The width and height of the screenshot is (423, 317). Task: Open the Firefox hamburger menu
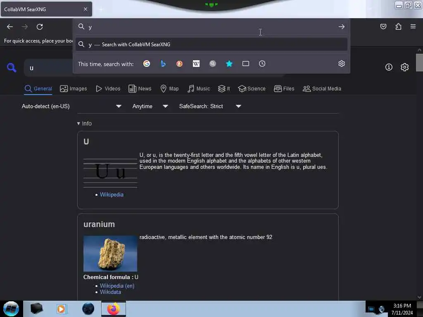(413, 26)
